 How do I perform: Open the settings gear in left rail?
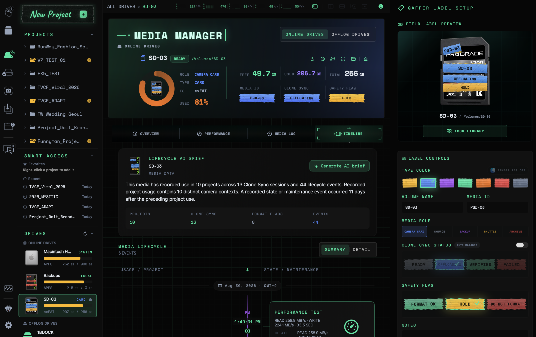point(9,325)
